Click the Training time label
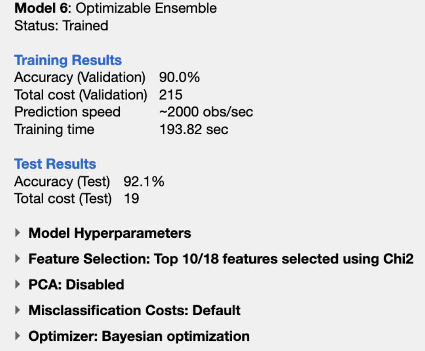The height and width of the screenshot is (351, 425). (54, 129)
